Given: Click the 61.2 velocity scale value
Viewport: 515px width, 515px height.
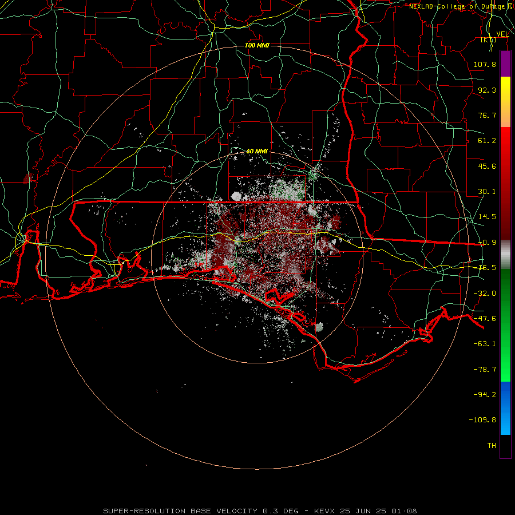Looking at the screenshot, I should (x=487, y=141).
